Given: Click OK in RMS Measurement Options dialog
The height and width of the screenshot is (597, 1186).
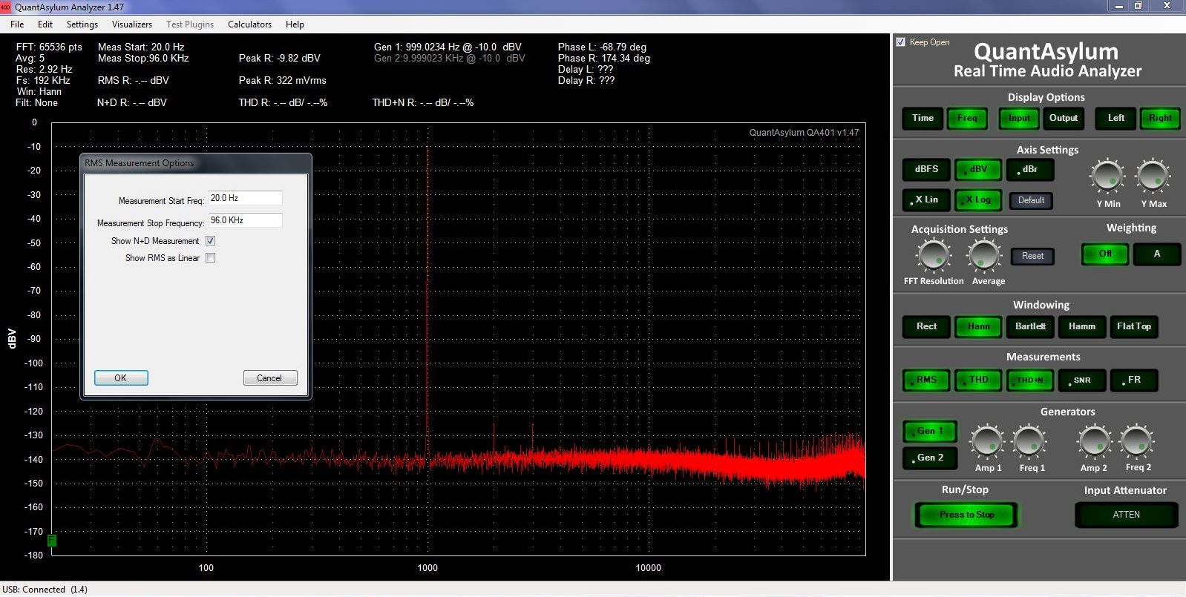Looking at the screenshot, I should (121, 378).
